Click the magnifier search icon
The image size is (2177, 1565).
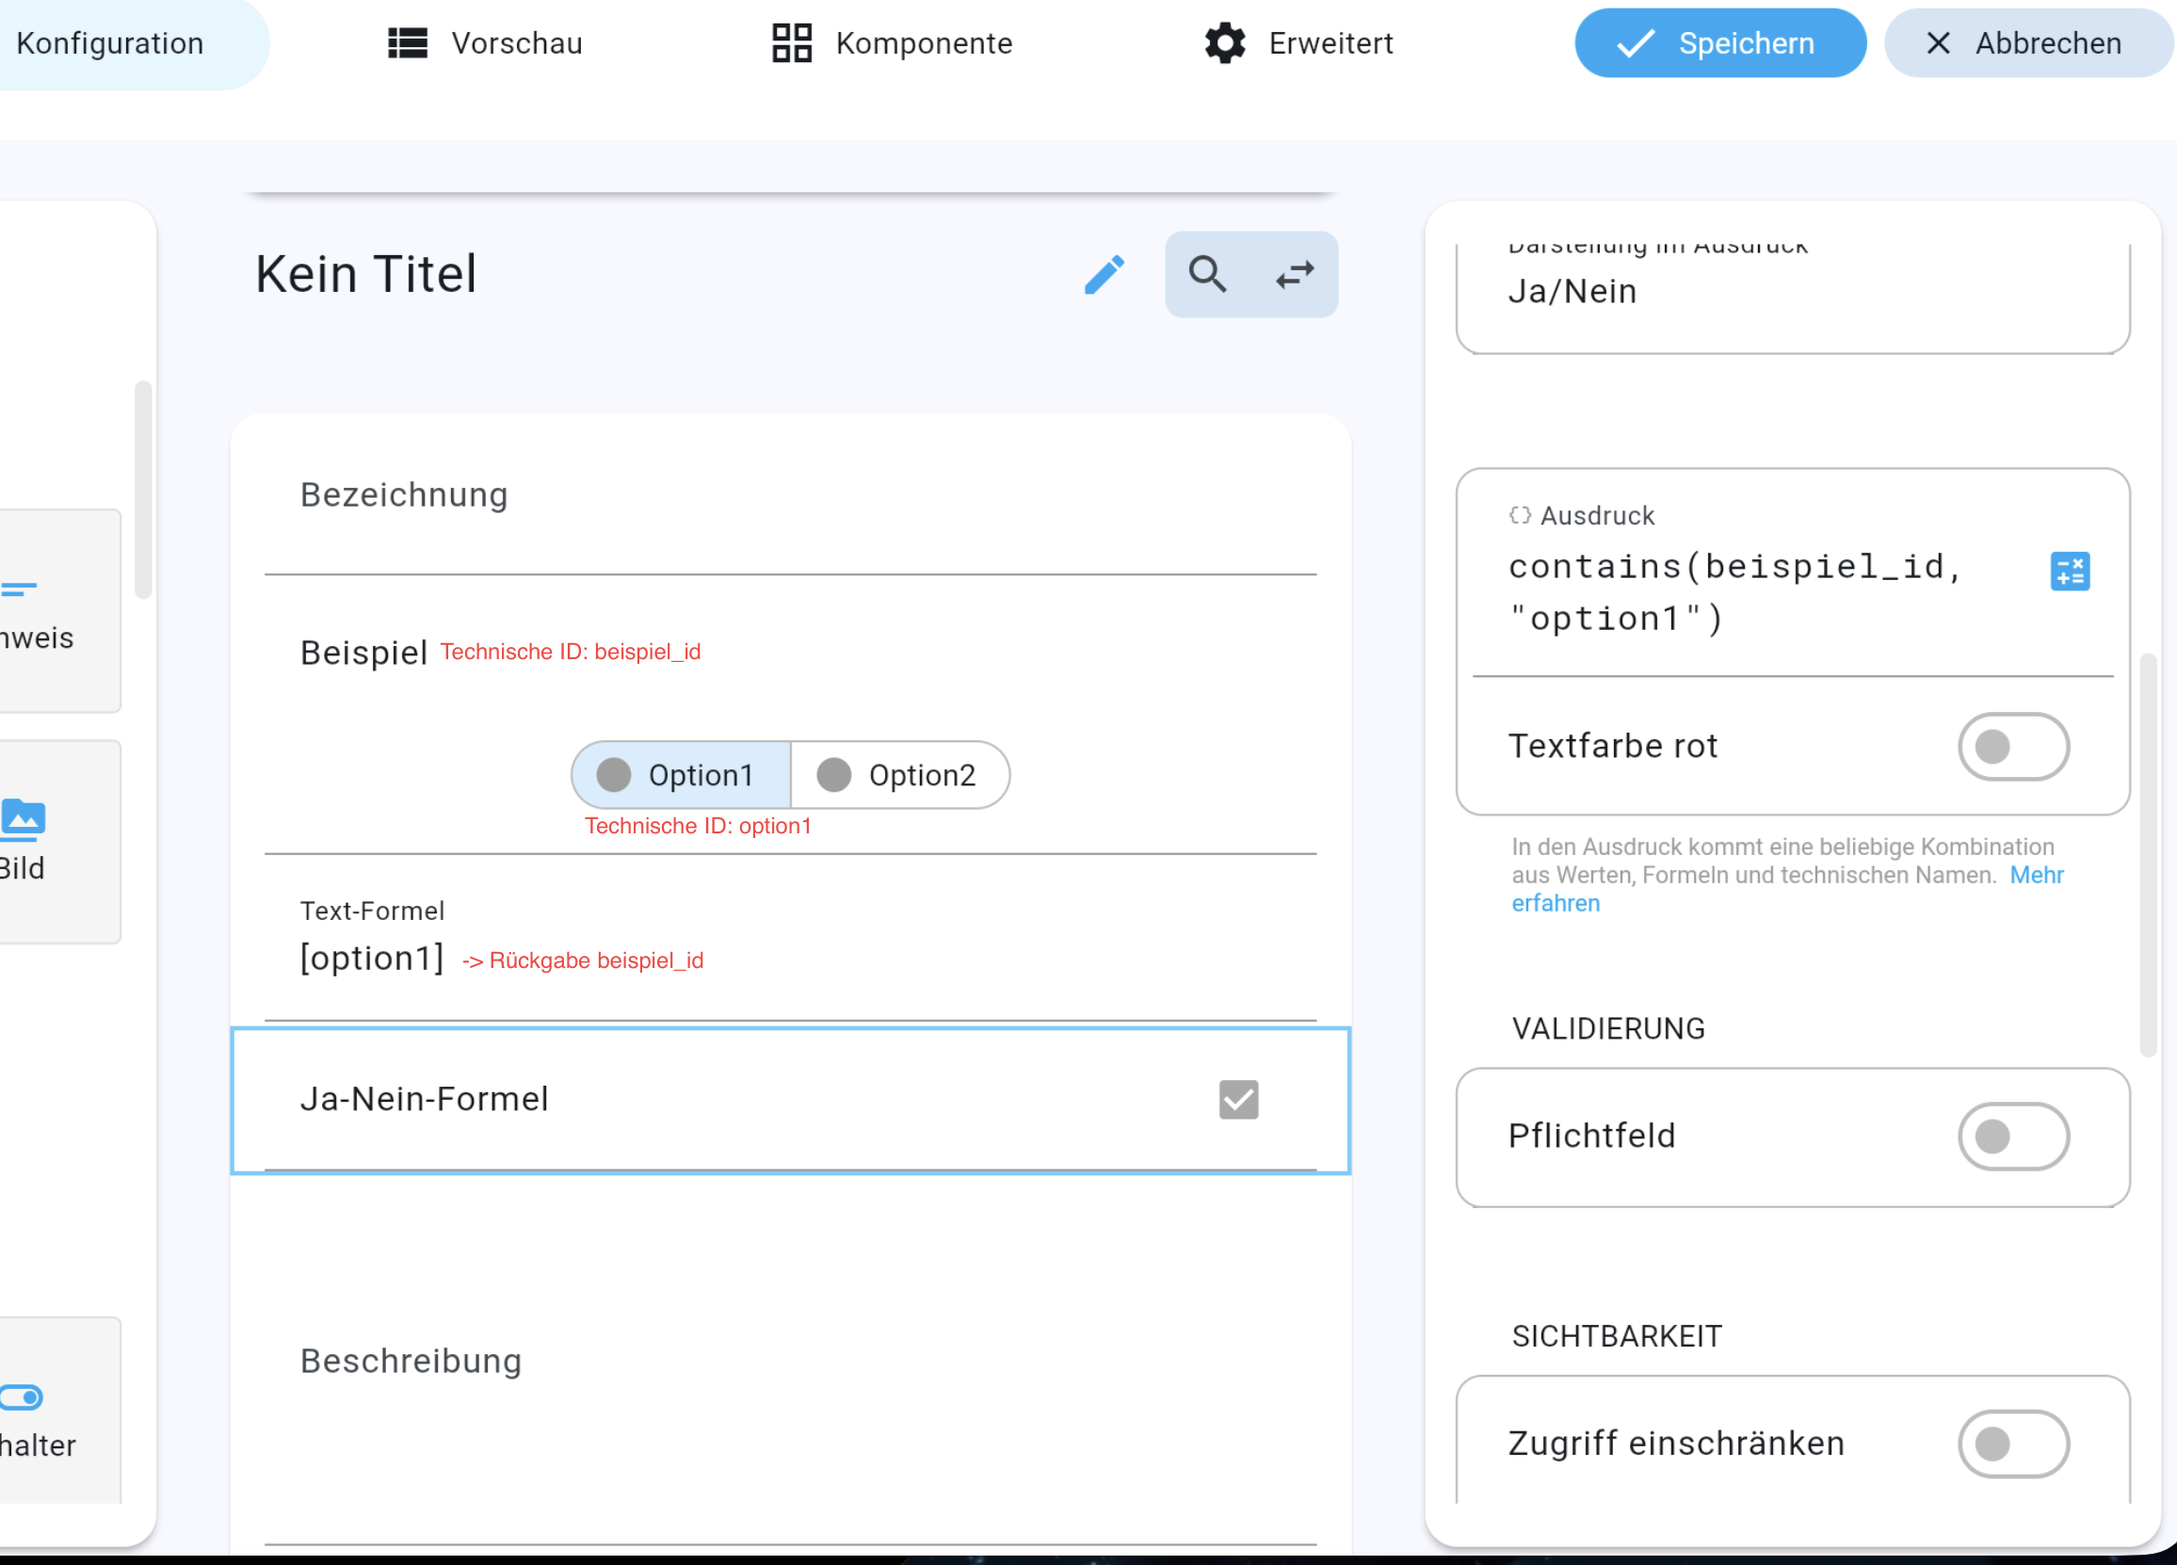click(1207, 275)
